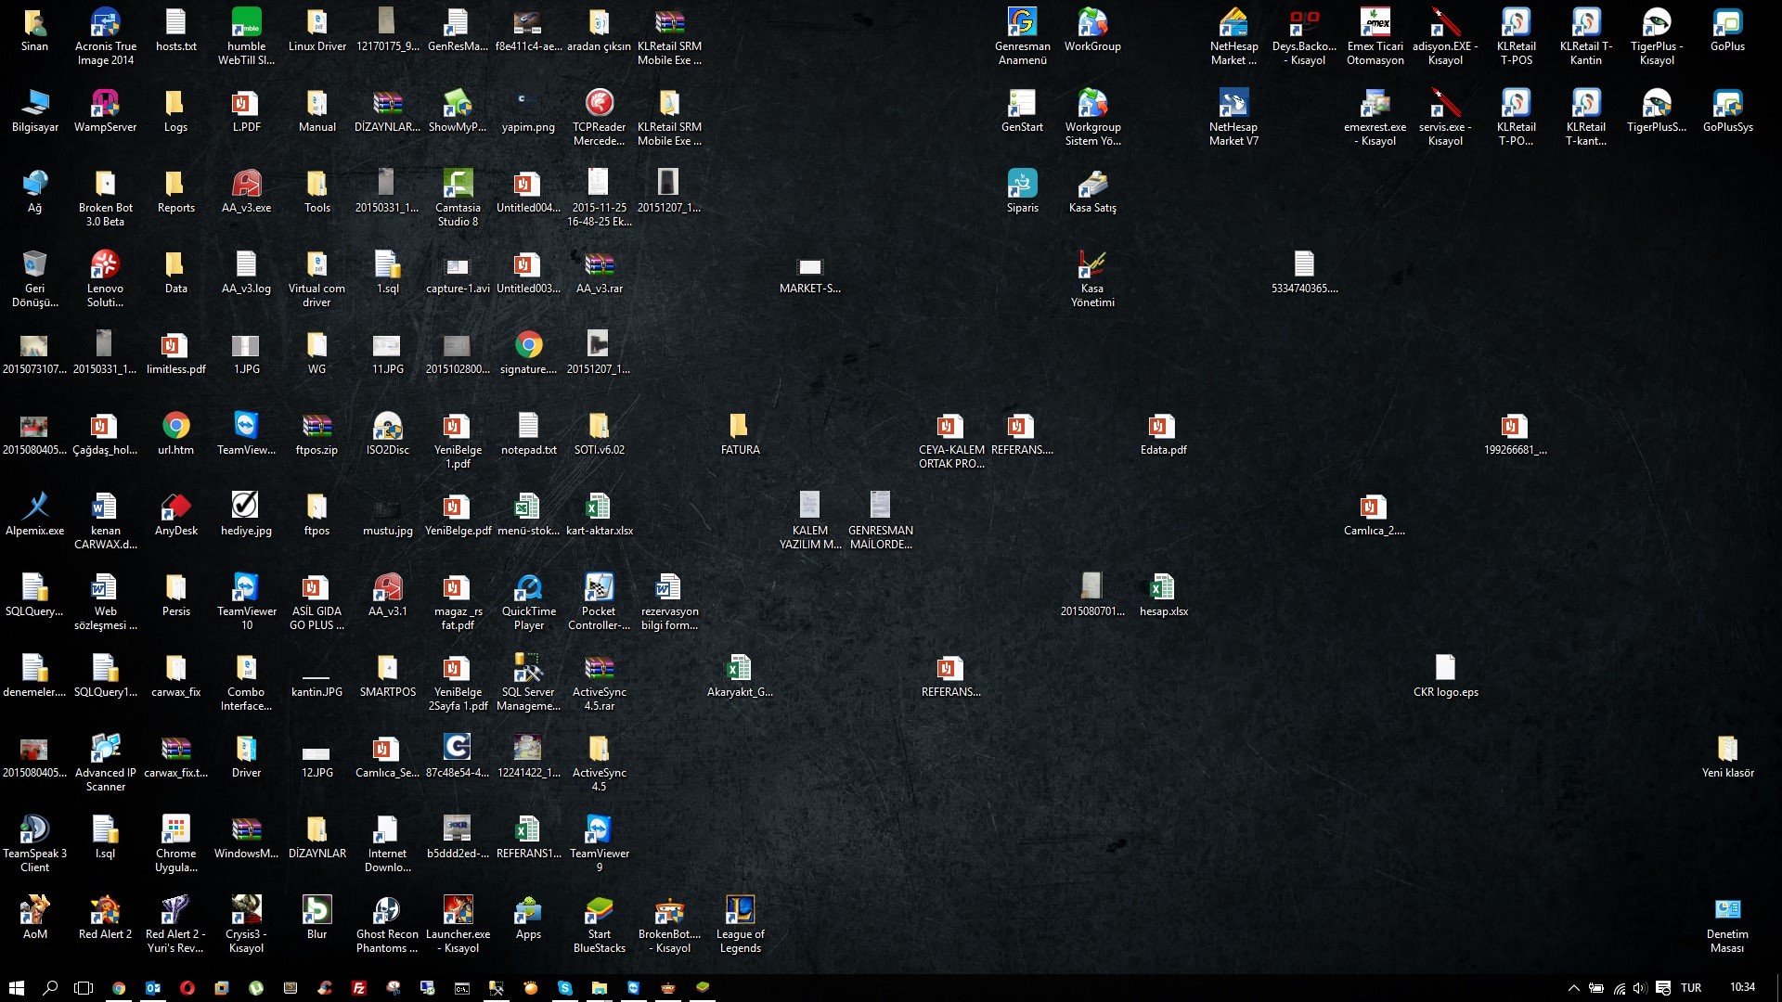Open the Pocket Controller shortcut
1782x1002 pixels.
[x=599, y=601]
